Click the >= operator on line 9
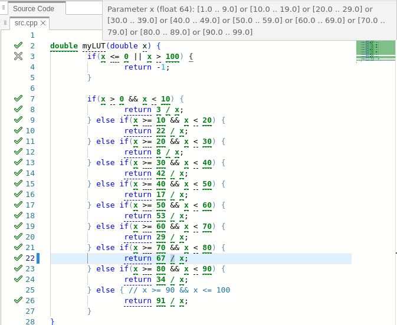This screenshot has height=325, width=397. coord(147,120)
